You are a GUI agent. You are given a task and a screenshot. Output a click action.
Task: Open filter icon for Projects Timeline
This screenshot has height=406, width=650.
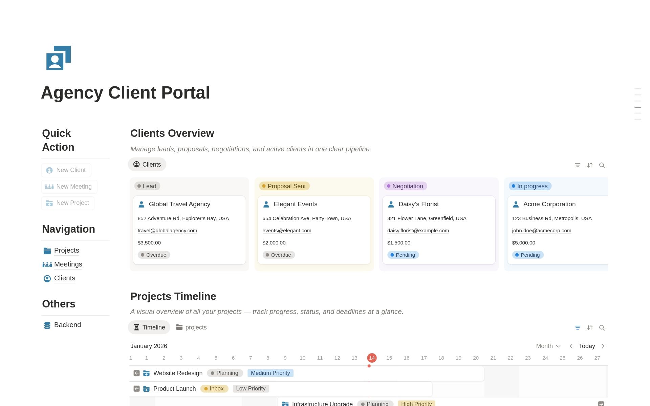[x=578, y=328]
